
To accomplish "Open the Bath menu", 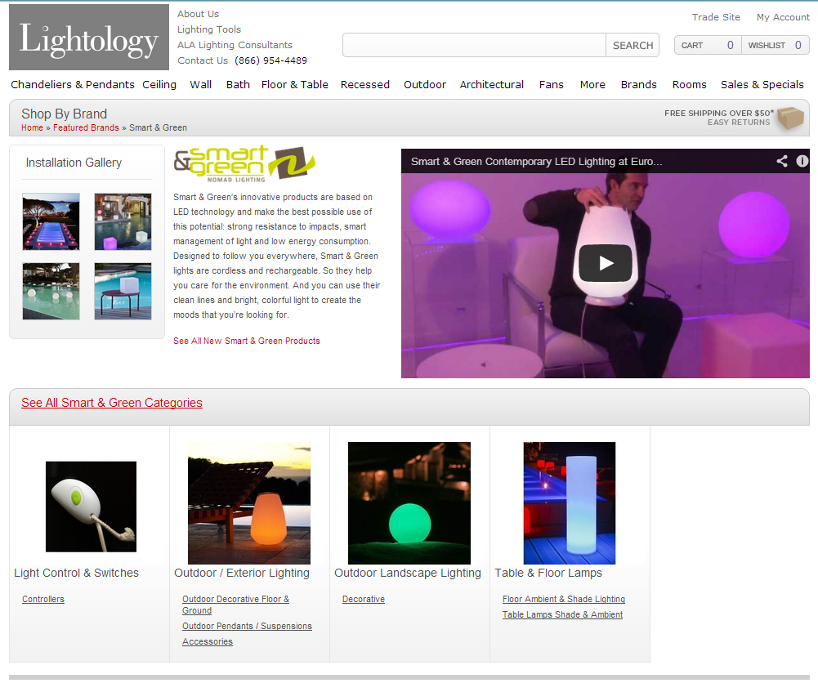I will pos(238,84).
